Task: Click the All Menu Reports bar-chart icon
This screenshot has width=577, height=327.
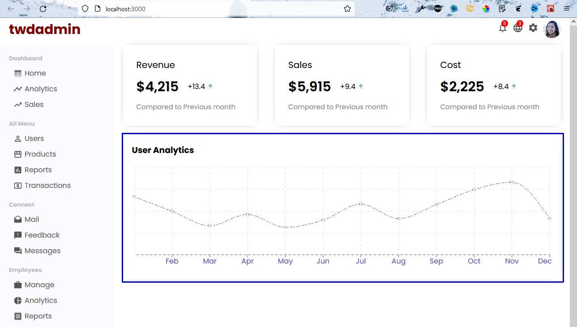Action: point(18,170)
